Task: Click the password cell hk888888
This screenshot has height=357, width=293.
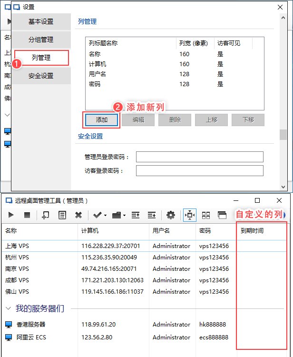Action: click(213, 325)
